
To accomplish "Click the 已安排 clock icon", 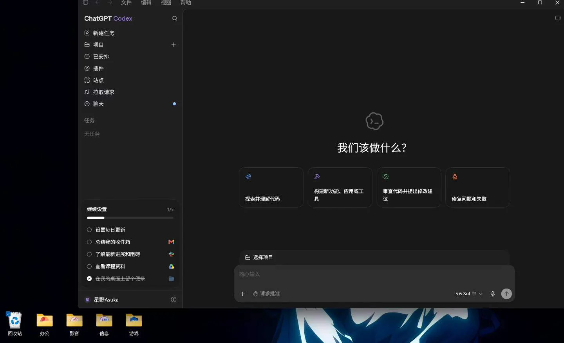I will (87, 57).
